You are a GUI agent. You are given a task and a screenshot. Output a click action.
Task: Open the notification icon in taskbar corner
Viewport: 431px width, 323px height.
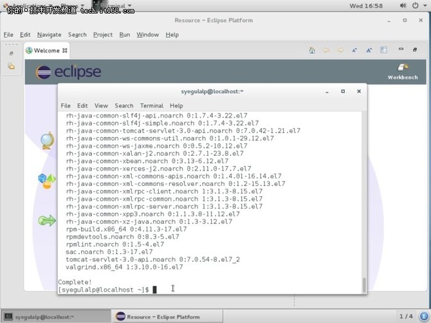pyautogui.click(x=423, y=317)
